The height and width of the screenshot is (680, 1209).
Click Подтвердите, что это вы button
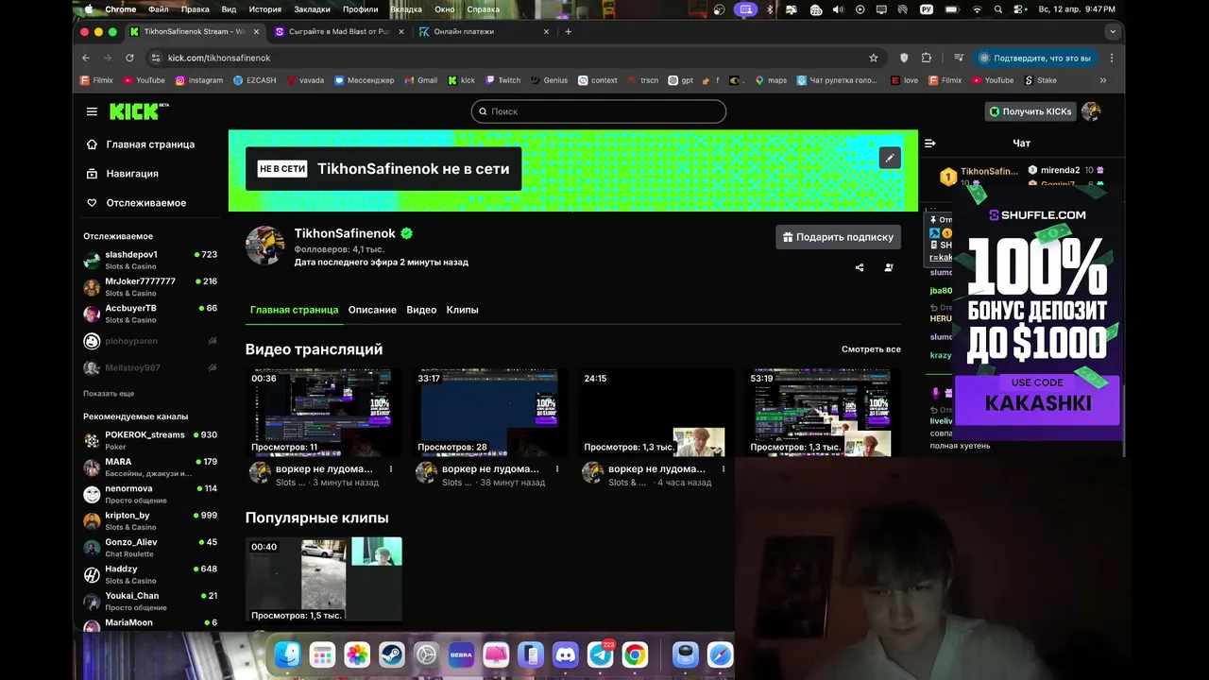pyautogui.click(x=1034, y=58)
